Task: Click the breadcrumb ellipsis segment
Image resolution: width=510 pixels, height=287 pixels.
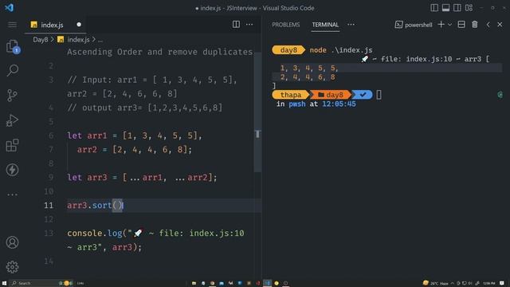Action: (100, 41)
